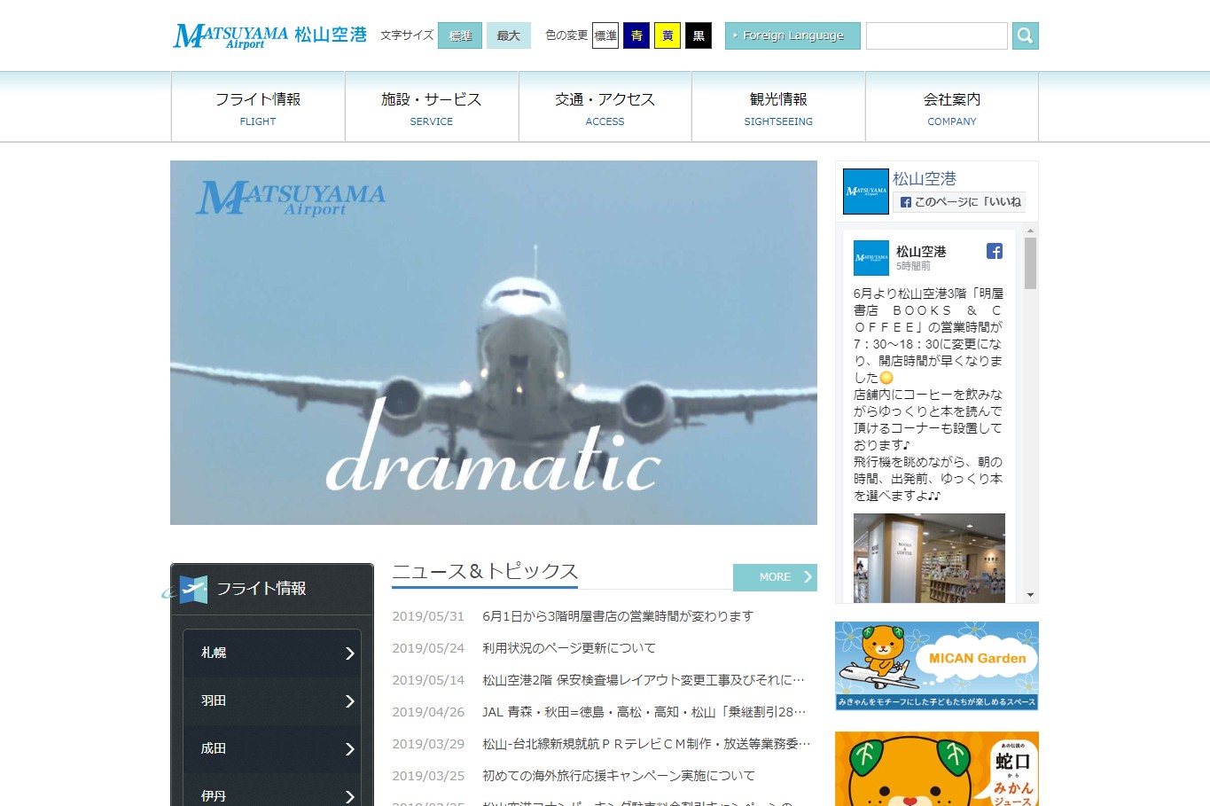Click the 2019/05/31 news date
The image size is (1210, 806).
click(428, 616)
